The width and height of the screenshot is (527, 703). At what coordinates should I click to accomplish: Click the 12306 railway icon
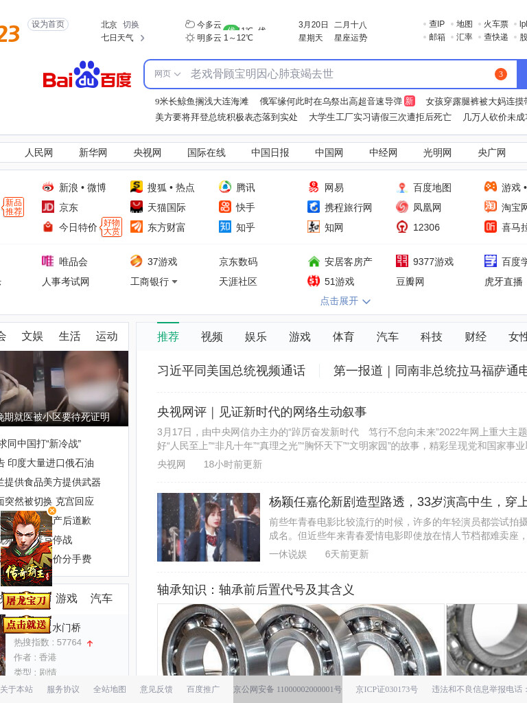coord(402,227)
